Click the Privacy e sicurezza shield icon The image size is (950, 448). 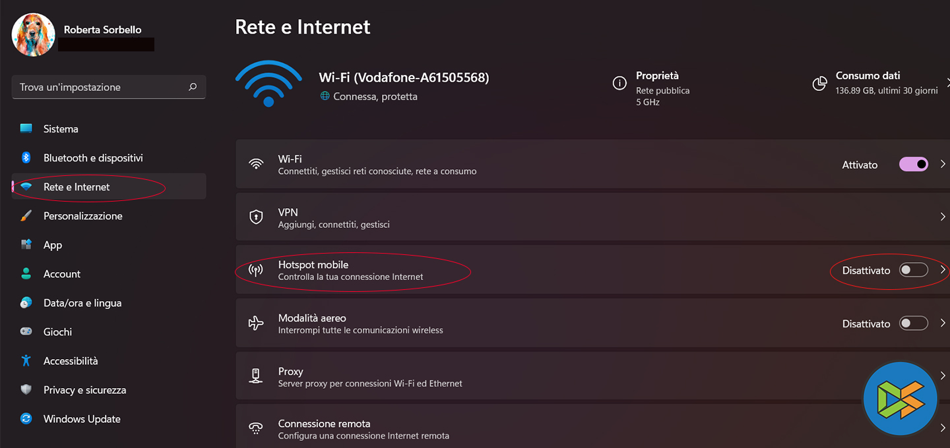[x=26, y=389]
